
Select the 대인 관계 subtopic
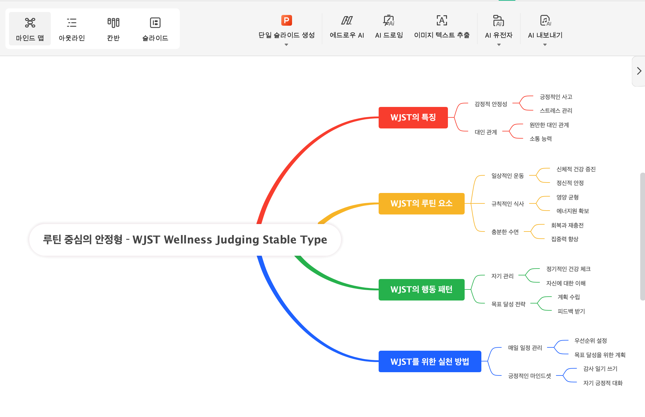click(486, 132)
